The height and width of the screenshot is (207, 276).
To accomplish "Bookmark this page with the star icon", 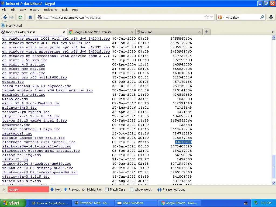I will 206,17.
